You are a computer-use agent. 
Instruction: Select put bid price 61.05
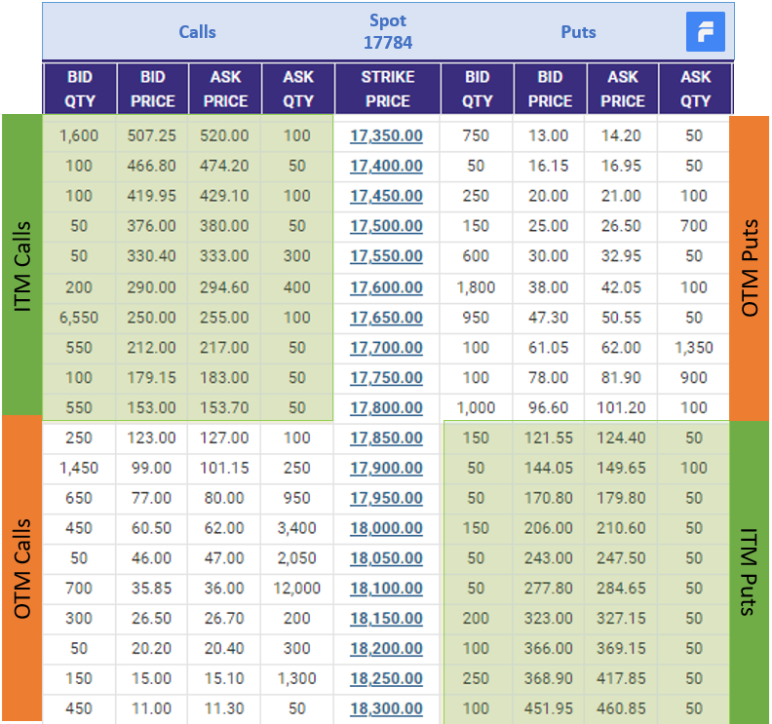click(549, 348)
